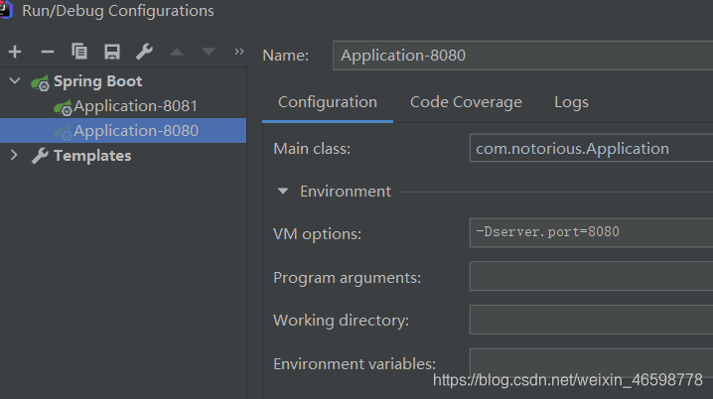Click the 'VM options:' label
This screenshot has width=713, height=399.
pyautogui.click(x=318, y=234)
